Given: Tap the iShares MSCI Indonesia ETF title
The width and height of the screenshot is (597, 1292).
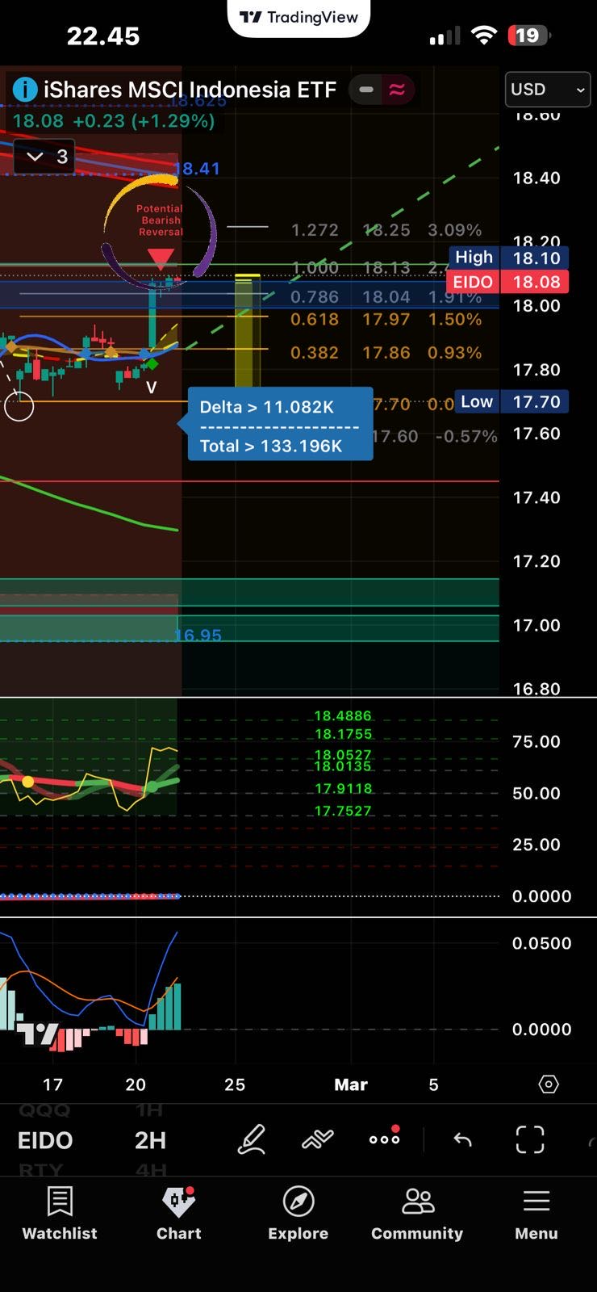Looking at the screenshot, I should click(x=190, y=90).
